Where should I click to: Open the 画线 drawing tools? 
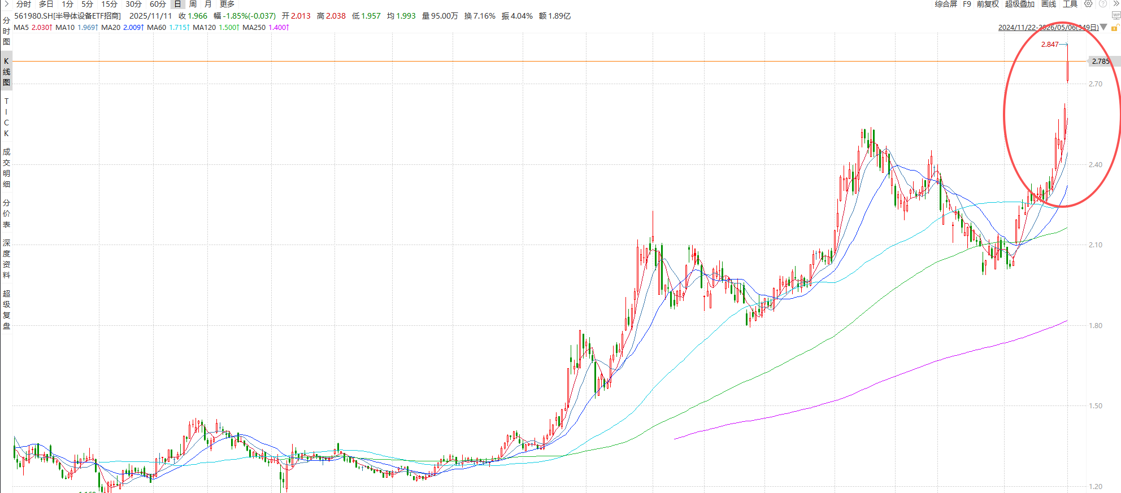(1049, 4)
